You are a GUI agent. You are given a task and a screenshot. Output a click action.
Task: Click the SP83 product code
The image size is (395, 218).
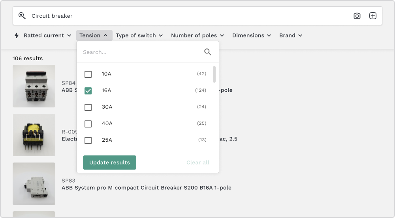(68, 181)
